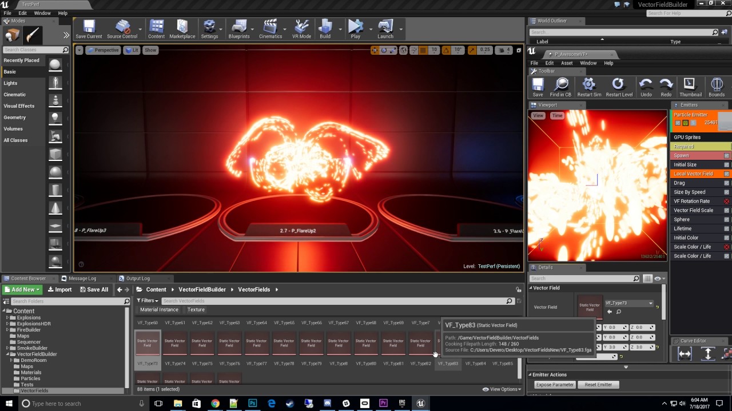Click the Thumbnail icon in Cascade toolbar

tap(690, 87)
